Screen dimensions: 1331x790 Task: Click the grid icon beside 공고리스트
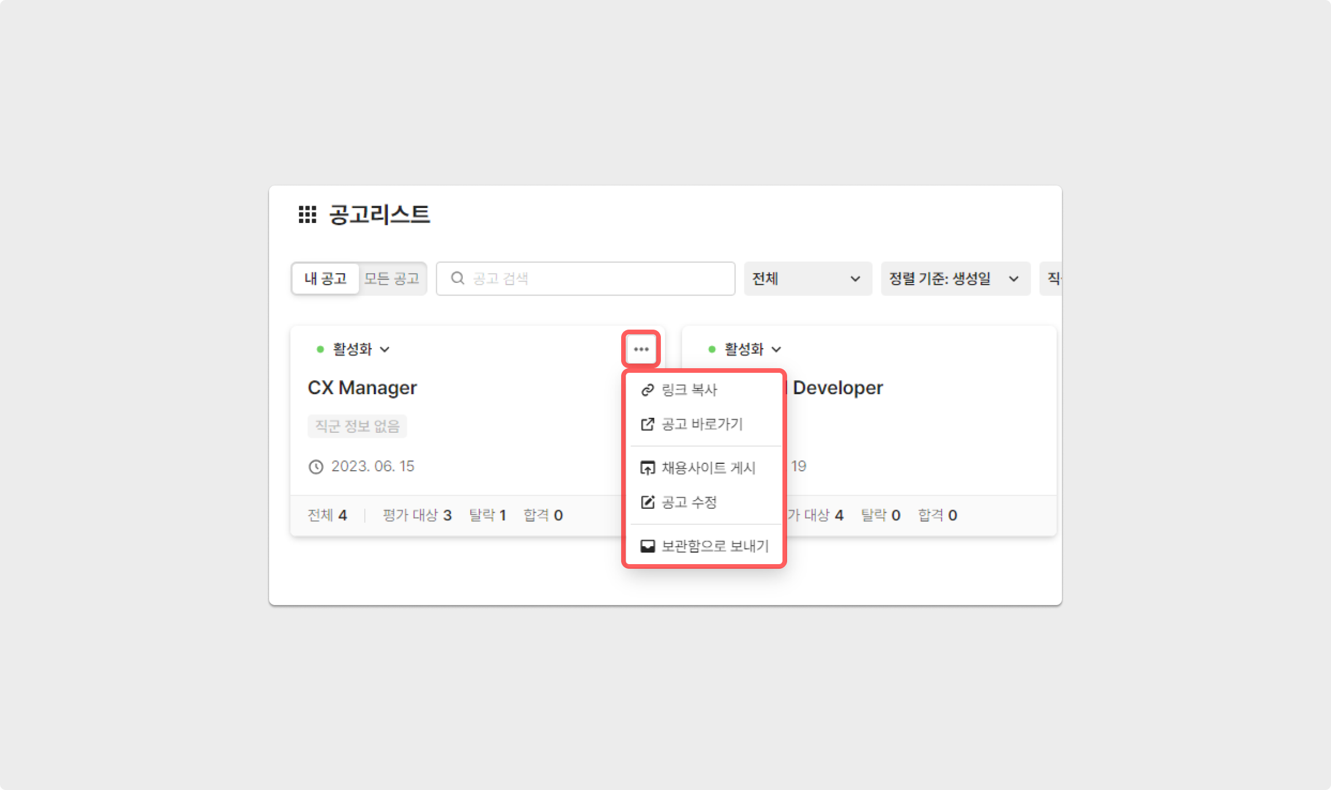pyautogui.click(x=307, y=214)
